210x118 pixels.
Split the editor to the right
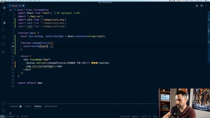[x=201, y=6]
